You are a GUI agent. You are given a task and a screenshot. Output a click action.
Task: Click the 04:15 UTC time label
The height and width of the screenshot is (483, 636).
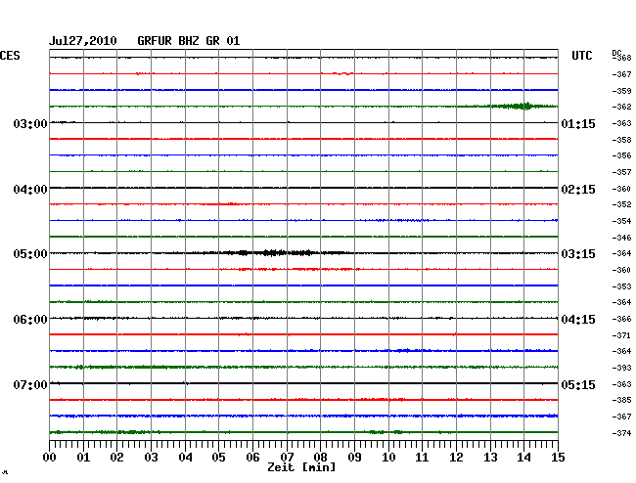point(578,320)
